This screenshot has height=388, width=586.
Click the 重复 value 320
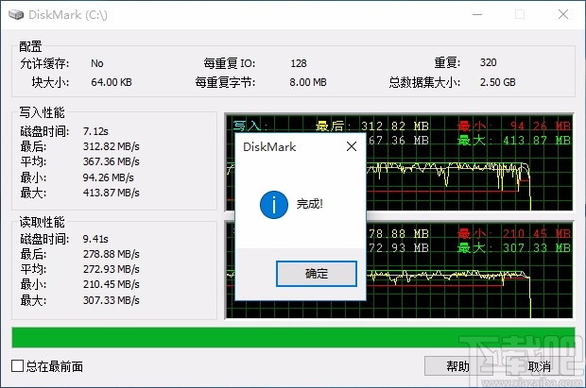pyautogui.click(x=489, y=62)
